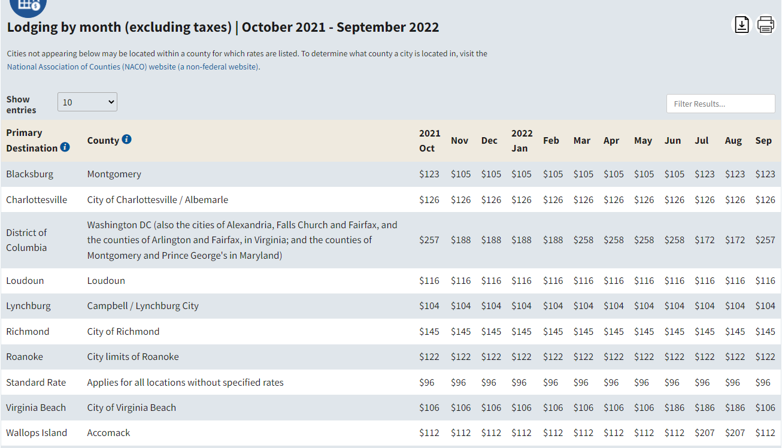Click Blacksburg's November $105 rate

[x=461, y=174]
